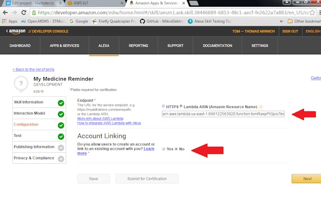Click the My Medicine Reminder skill title
This screenshot has width=321, height=221.
coord(63,79)
